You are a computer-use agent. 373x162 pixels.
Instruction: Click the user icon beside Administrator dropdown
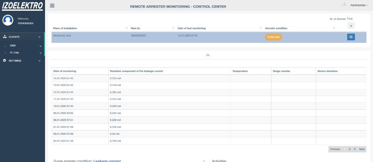click(x=344, y=5)
